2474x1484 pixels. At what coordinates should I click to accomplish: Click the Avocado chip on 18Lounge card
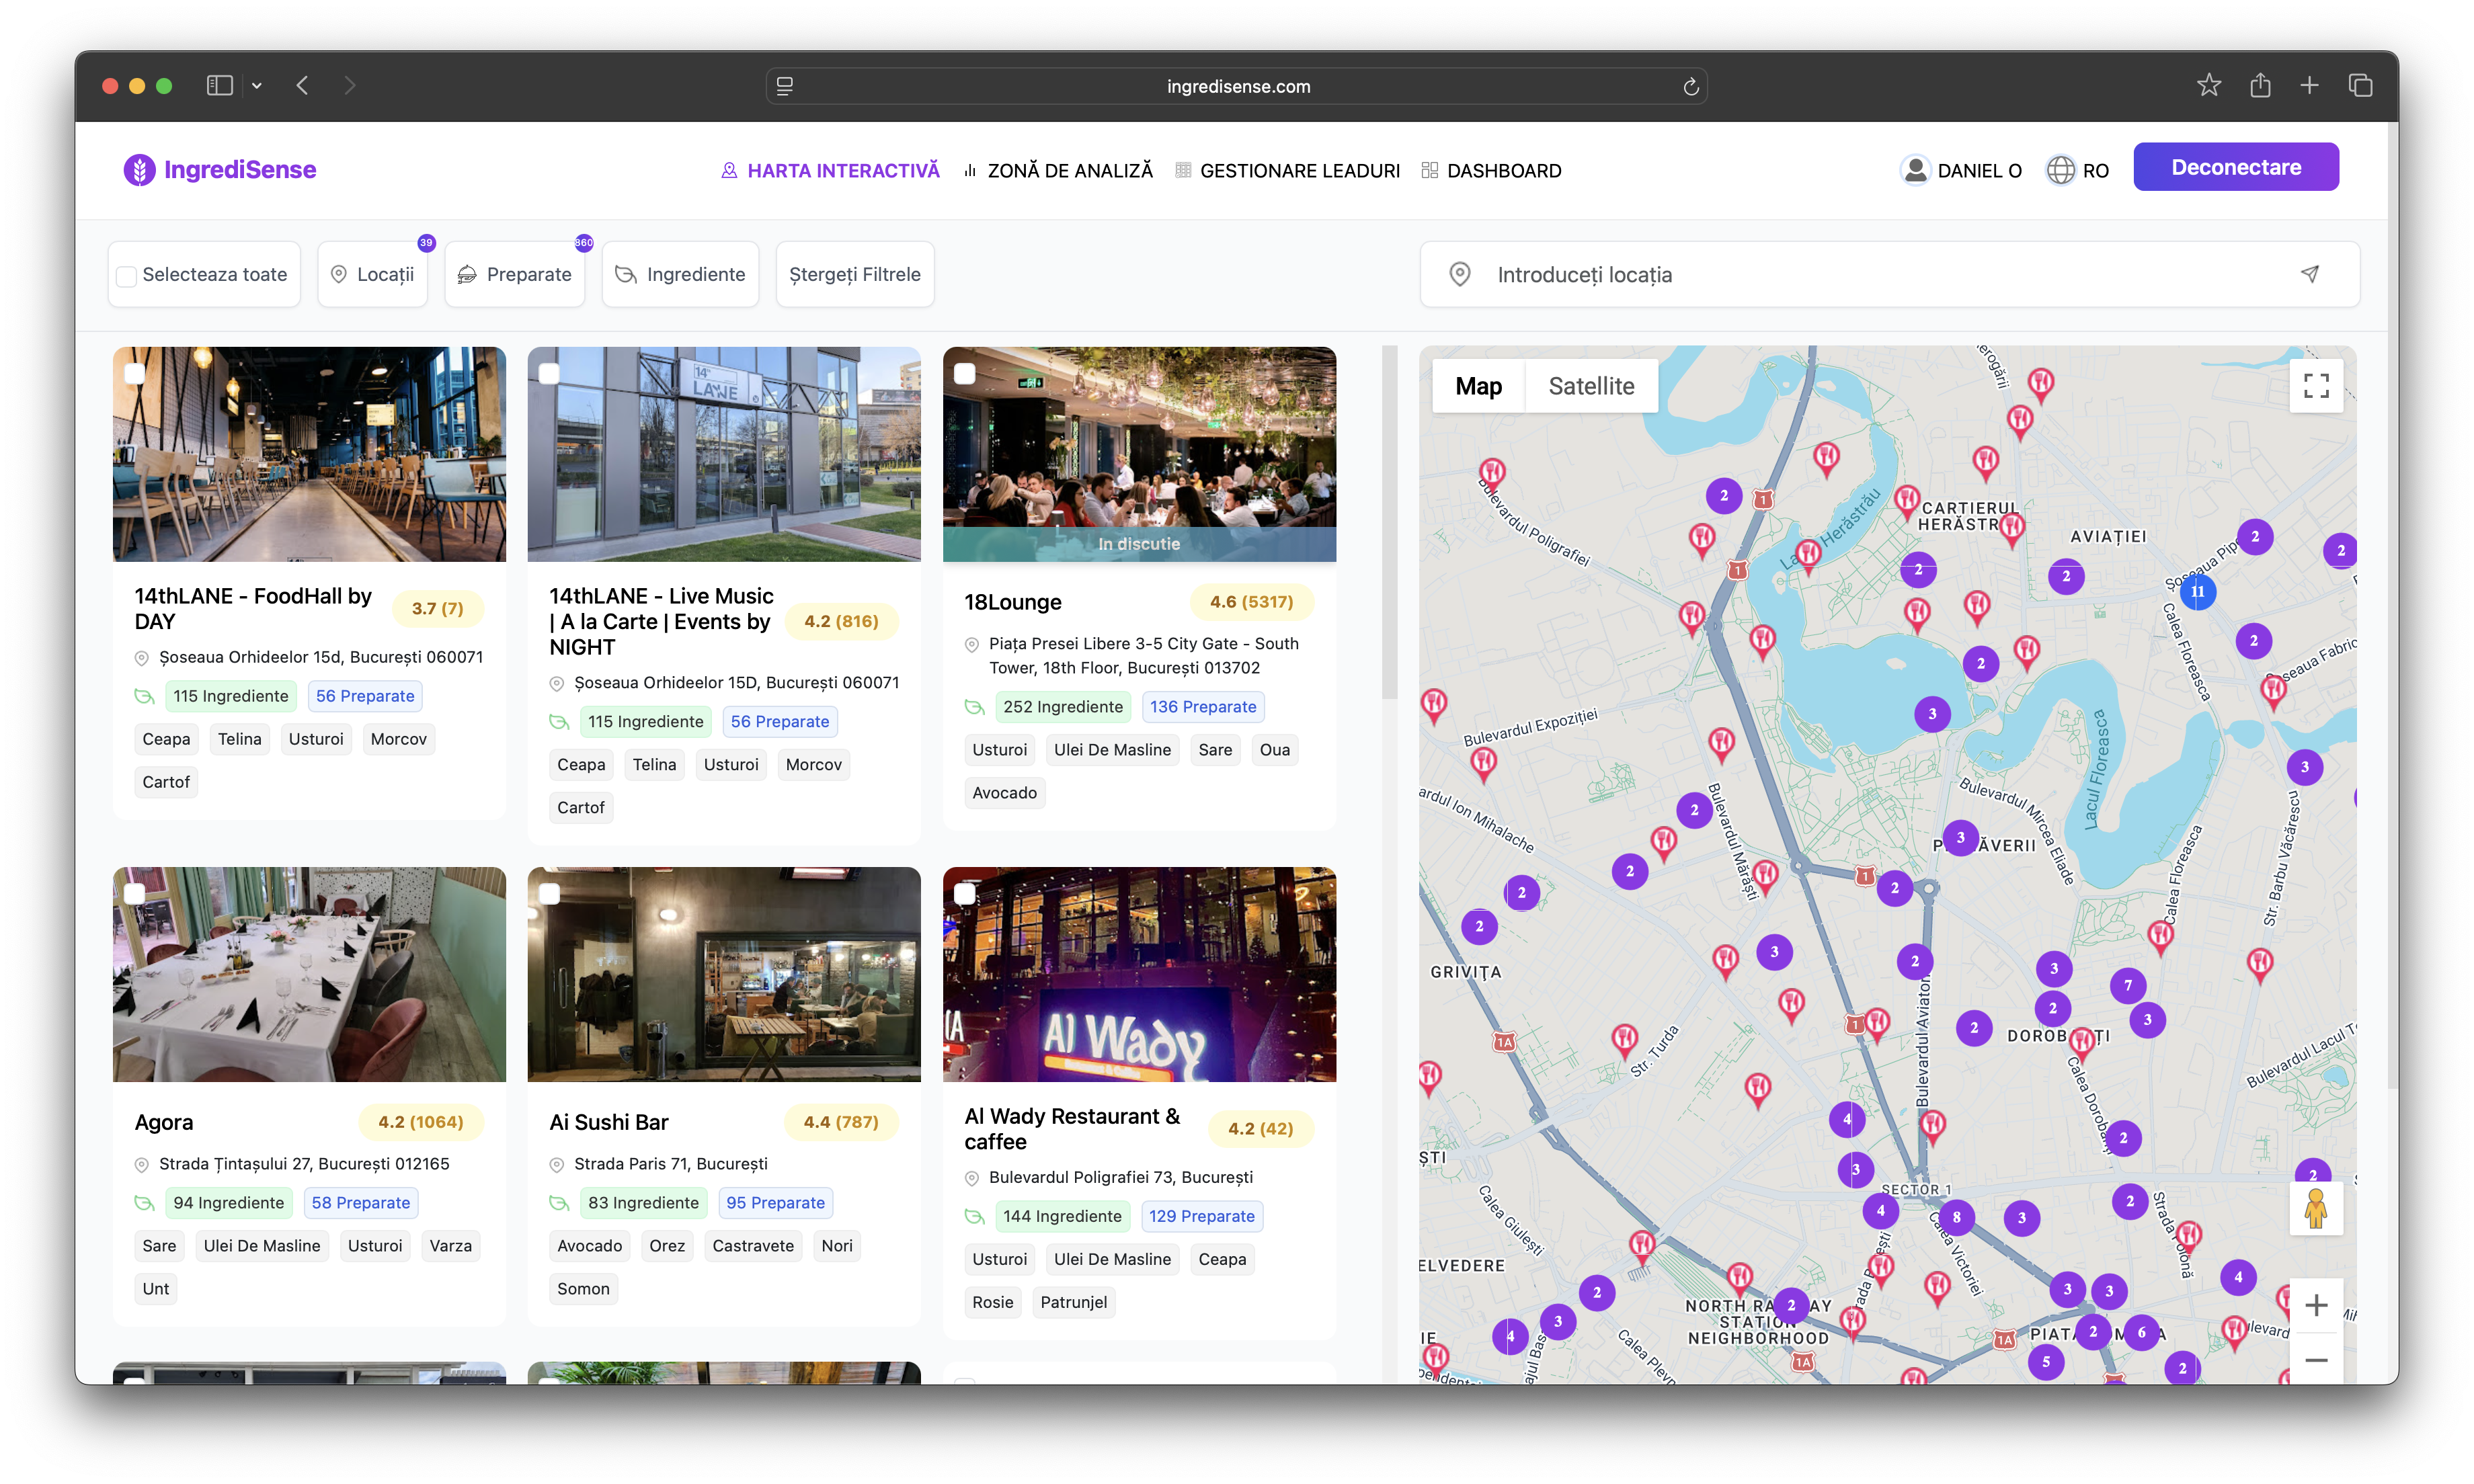(1005, 793)
